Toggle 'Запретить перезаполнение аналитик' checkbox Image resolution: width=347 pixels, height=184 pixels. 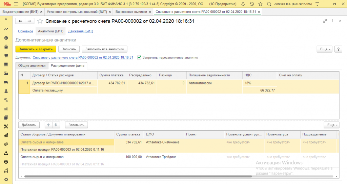(x=139, y=57)
